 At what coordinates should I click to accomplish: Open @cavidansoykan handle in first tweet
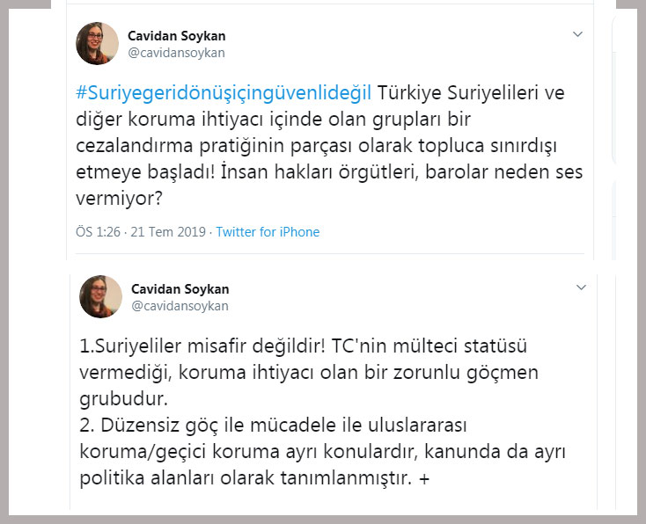177,53
